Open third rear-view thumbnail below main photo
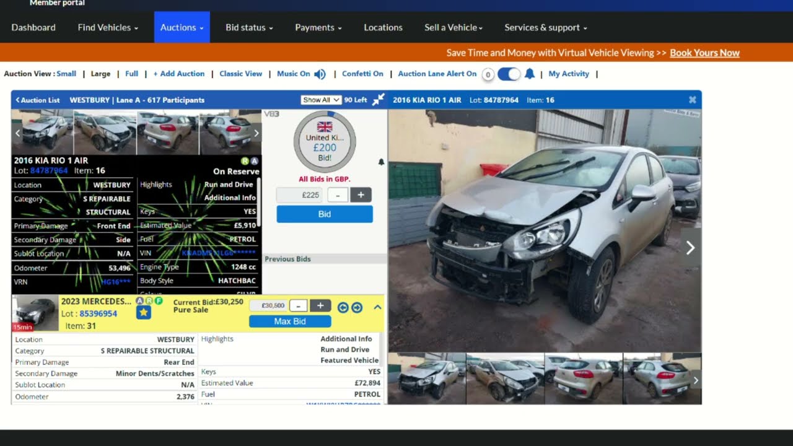Image resolution: width=793 pixels, height=446 pixels. [x=584, y=378]
